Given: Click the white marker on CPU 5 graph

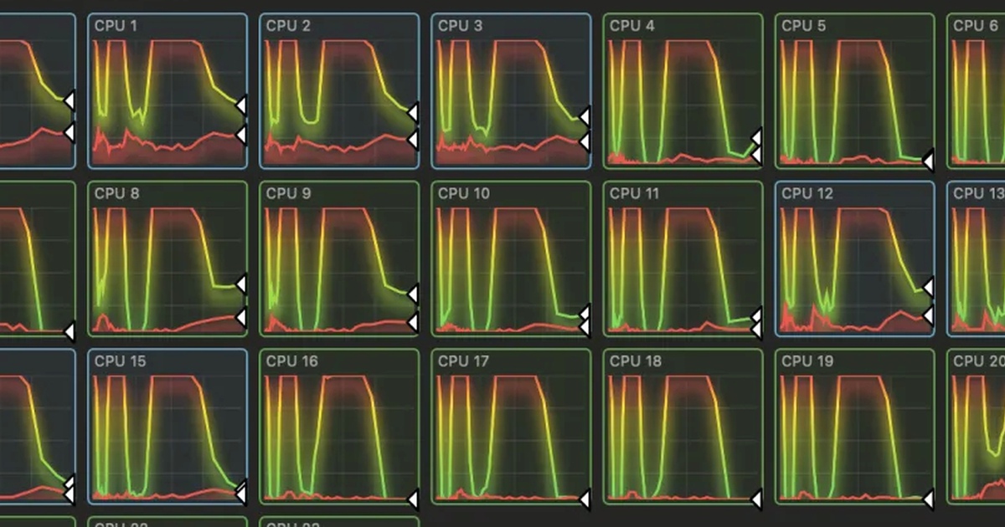Looking at the screenshot, I should pos(928,160).
